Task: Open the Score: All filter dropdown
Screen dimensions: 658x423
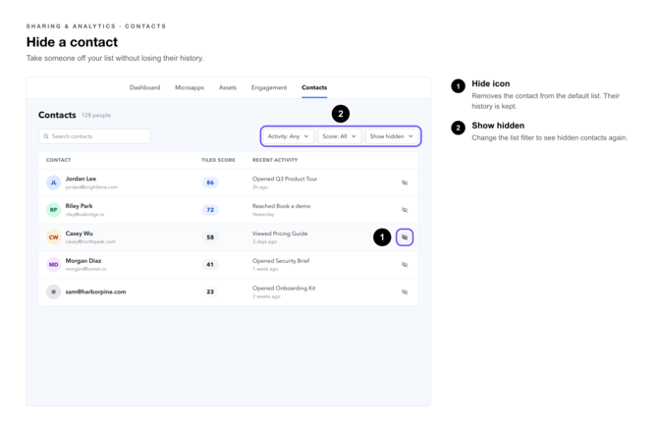Action: [339, 136]
